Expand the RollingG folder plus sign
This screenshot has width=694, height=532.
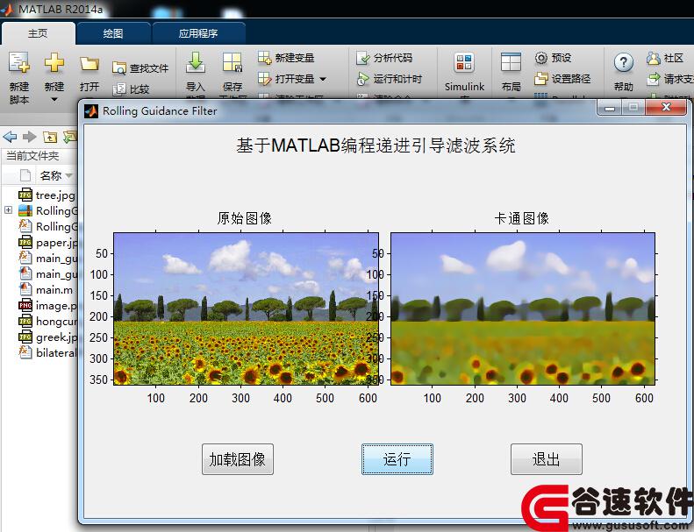pos(9,210)
